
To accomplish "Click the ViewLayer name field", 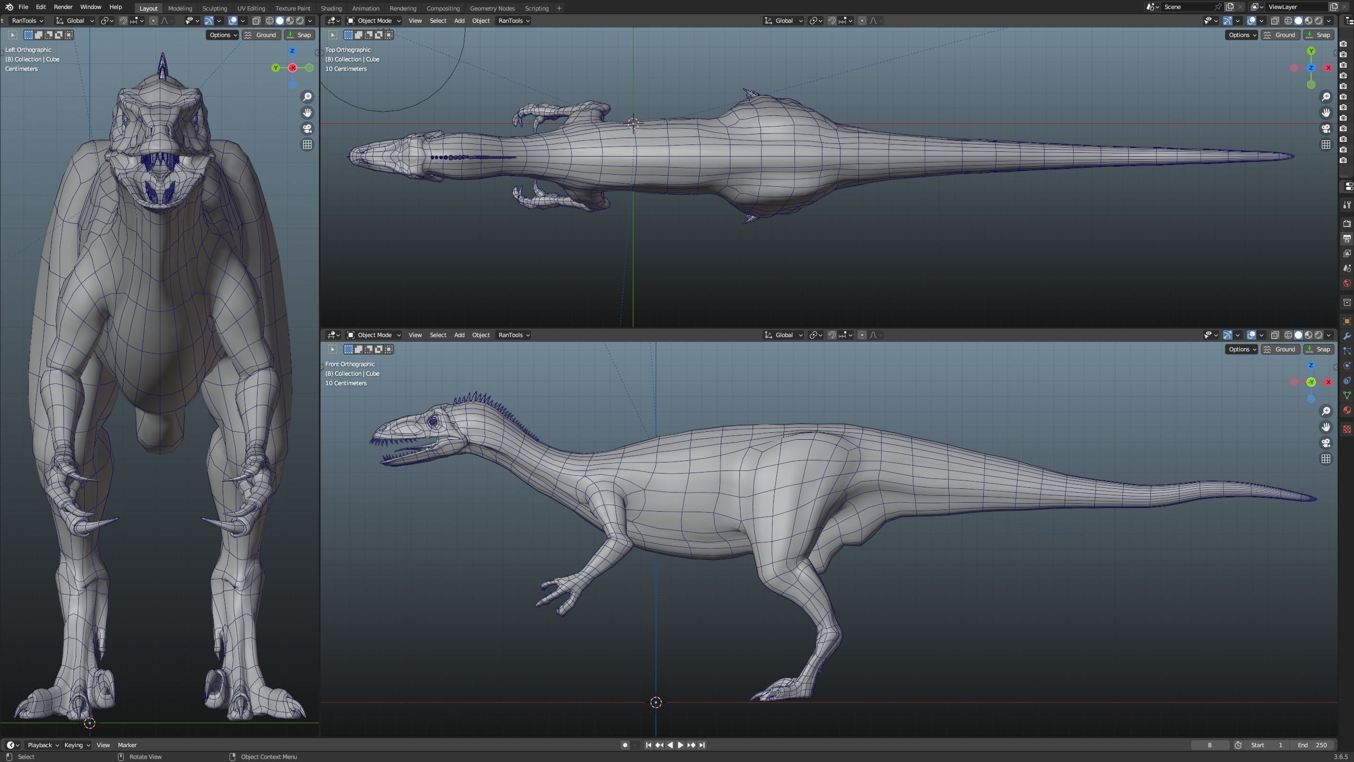I will [x=1297, y=7].
